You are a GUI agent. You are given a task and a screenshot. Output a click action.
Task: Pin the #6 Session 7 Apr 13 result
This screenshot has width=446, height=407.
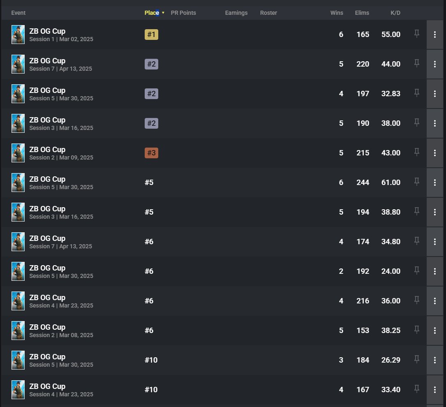tap(416, 241)
